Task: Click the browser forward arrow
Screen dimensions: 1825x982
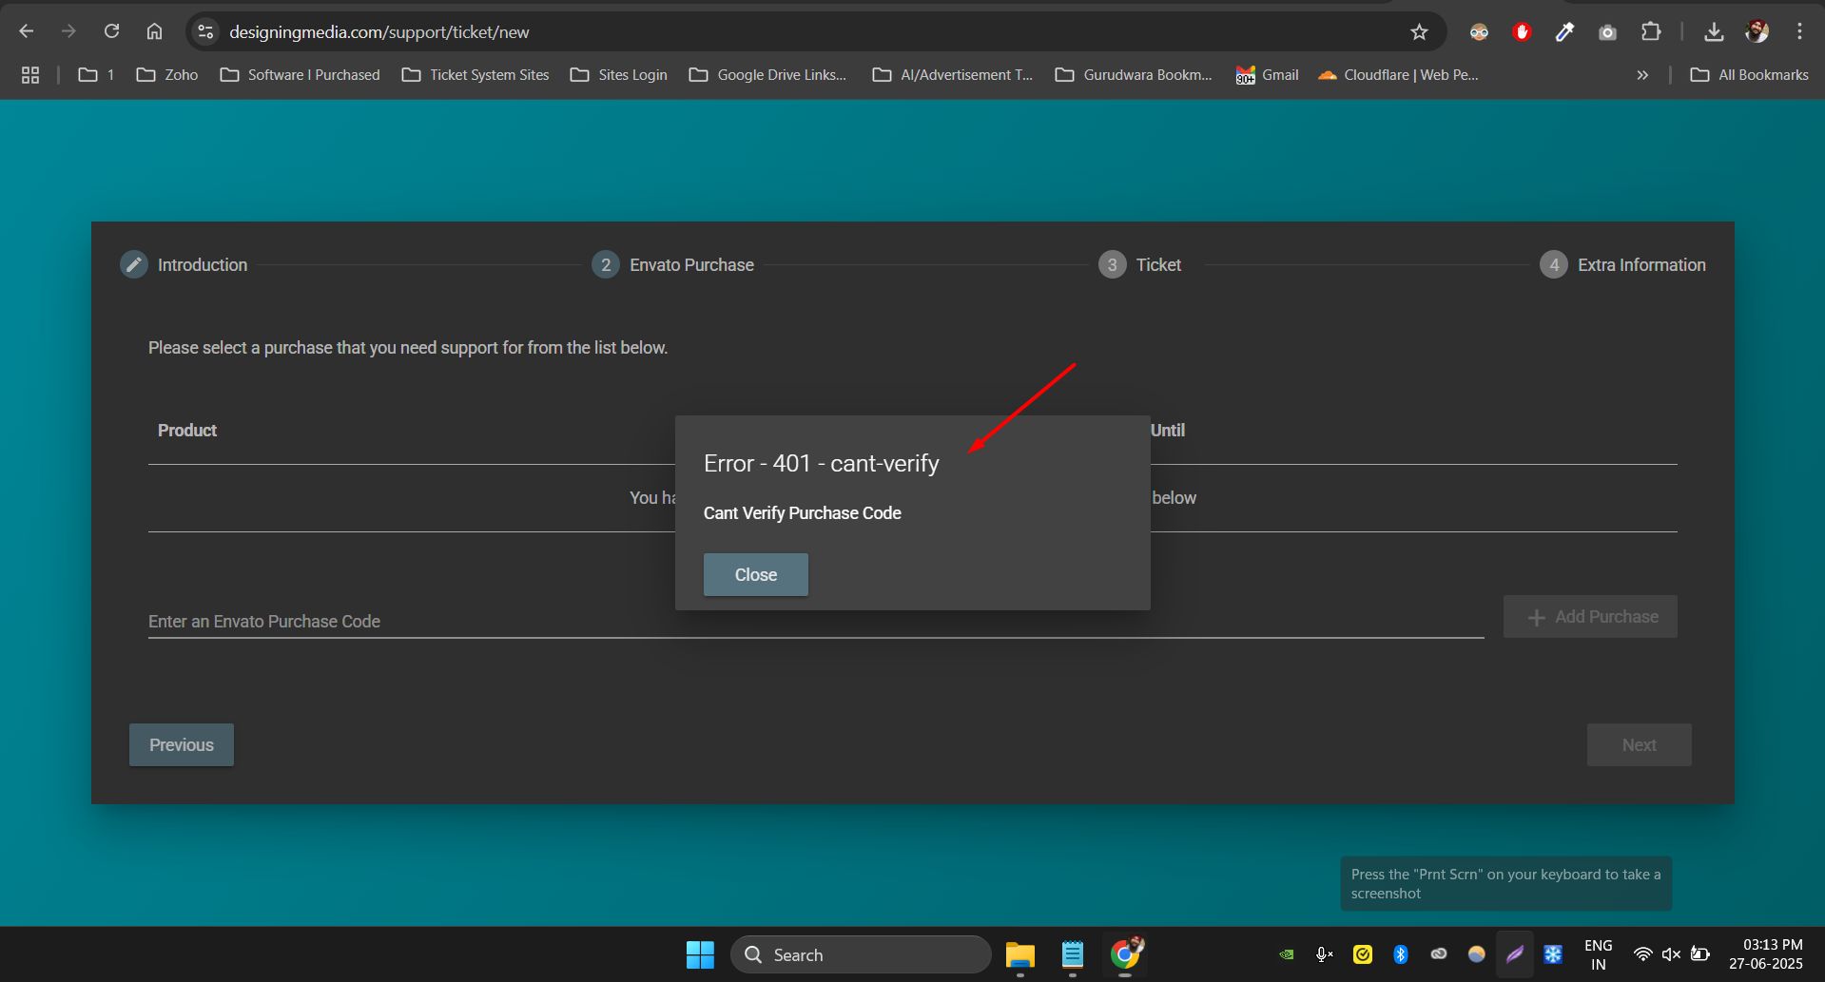Action: click(x=68, y=31)
